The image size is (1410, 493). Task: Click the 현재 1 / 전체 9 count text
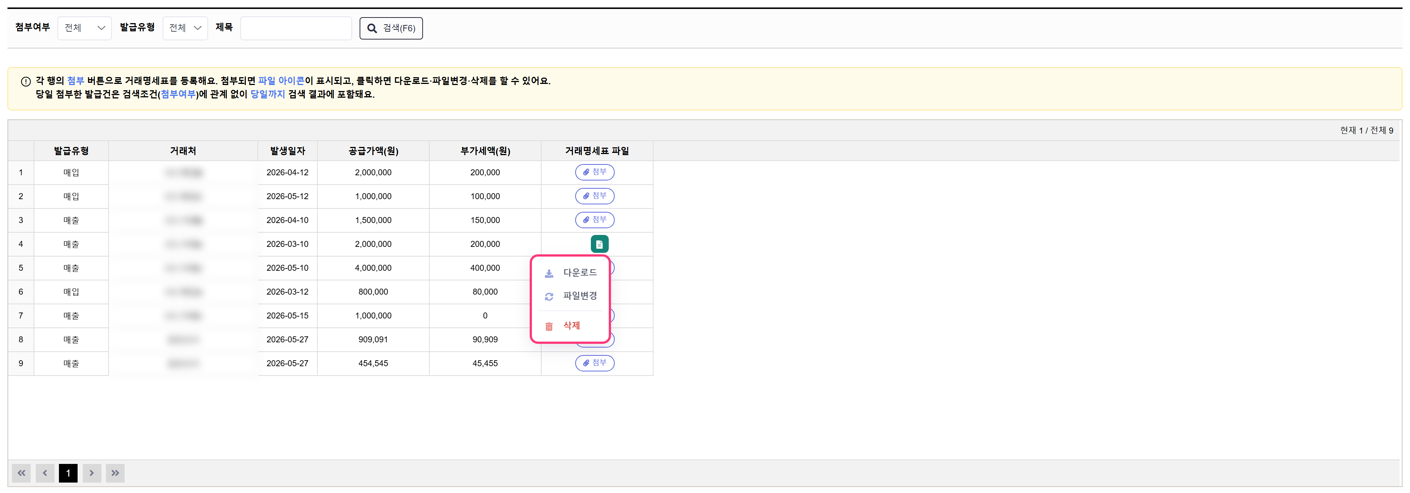tap(1366, 130)
